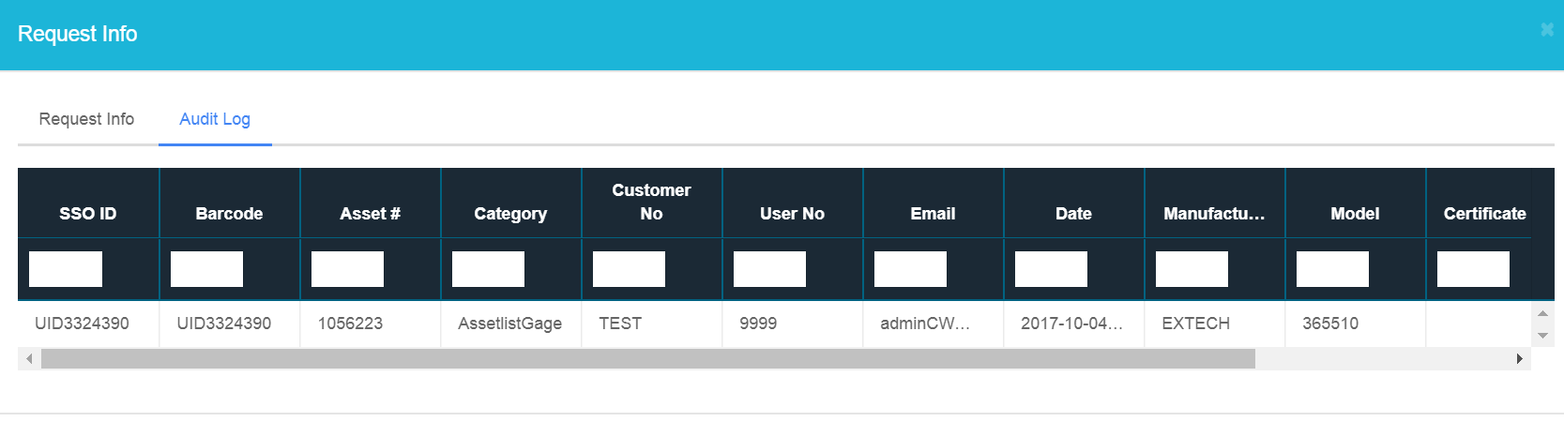
Task: Switch to the Request Info tab
Action: click(x=86, y=119)
